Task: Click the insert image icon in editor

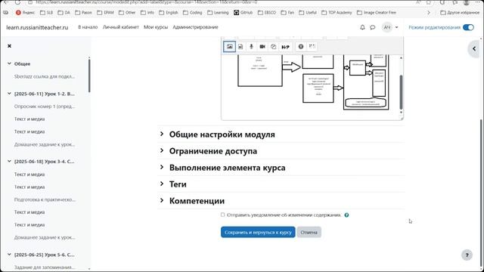Action: [229, 47]
